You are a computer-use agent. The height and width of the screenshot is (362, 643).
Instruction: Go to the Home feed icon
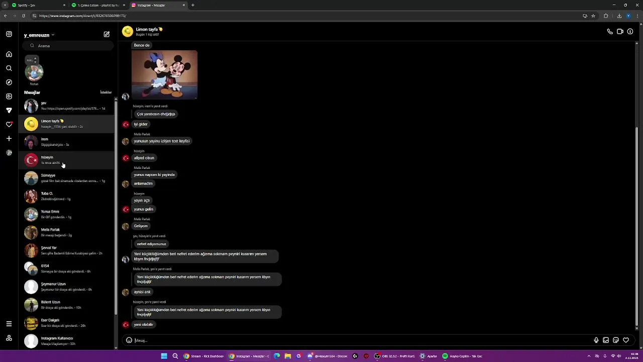coord(9,54)
